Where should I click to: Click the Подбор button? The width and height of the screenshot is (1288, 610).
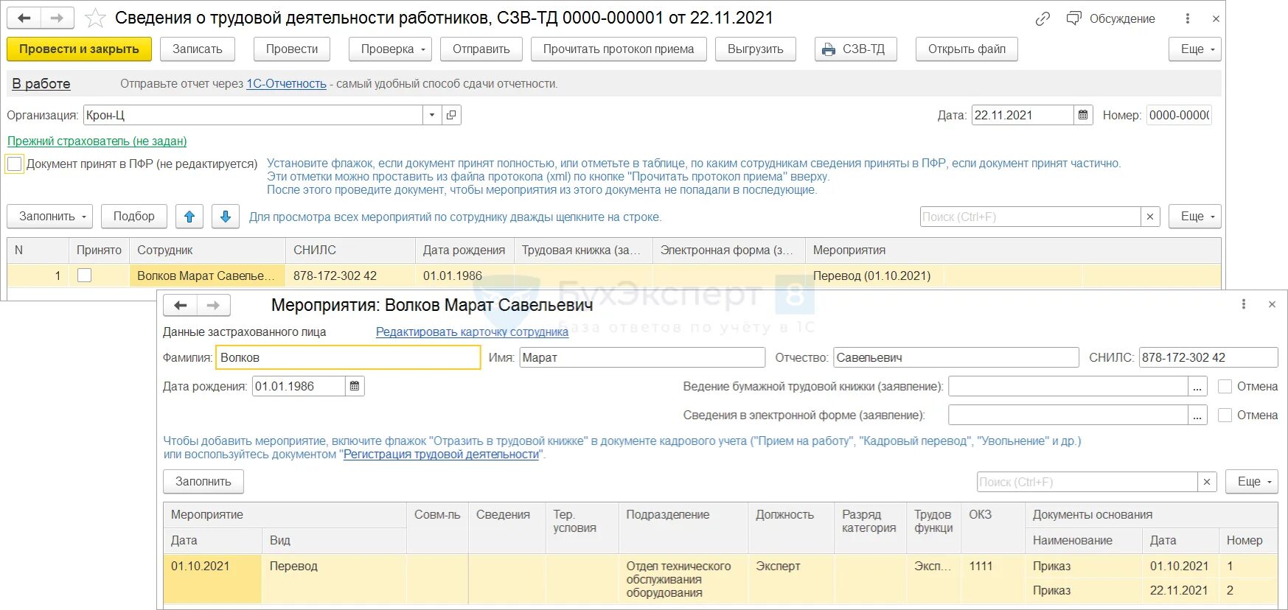click(x=134, y=217)
